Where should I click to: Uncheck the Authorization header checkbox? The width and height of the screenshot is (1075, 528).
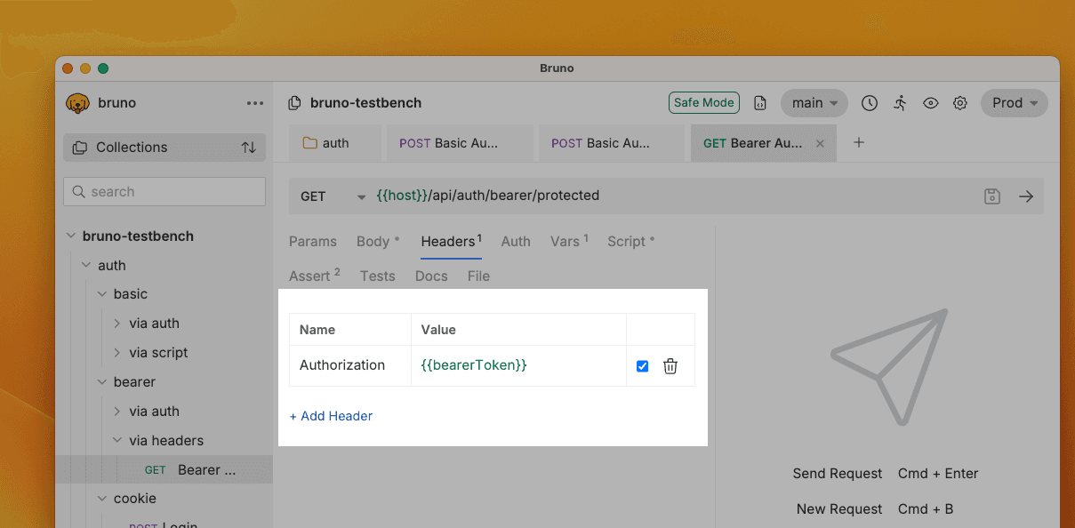pyautogui.click(x=643, y=366)
